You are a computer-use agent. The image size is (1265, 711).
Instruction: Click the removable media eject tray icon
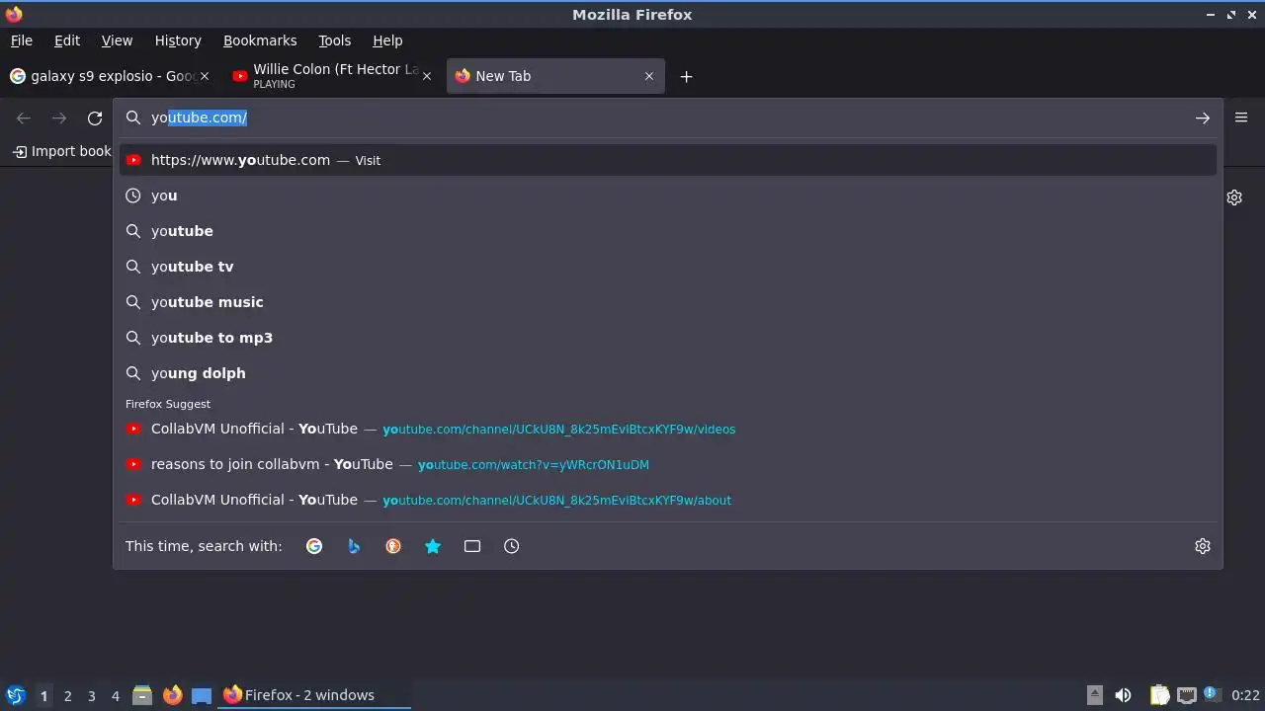click(1095, 695)
